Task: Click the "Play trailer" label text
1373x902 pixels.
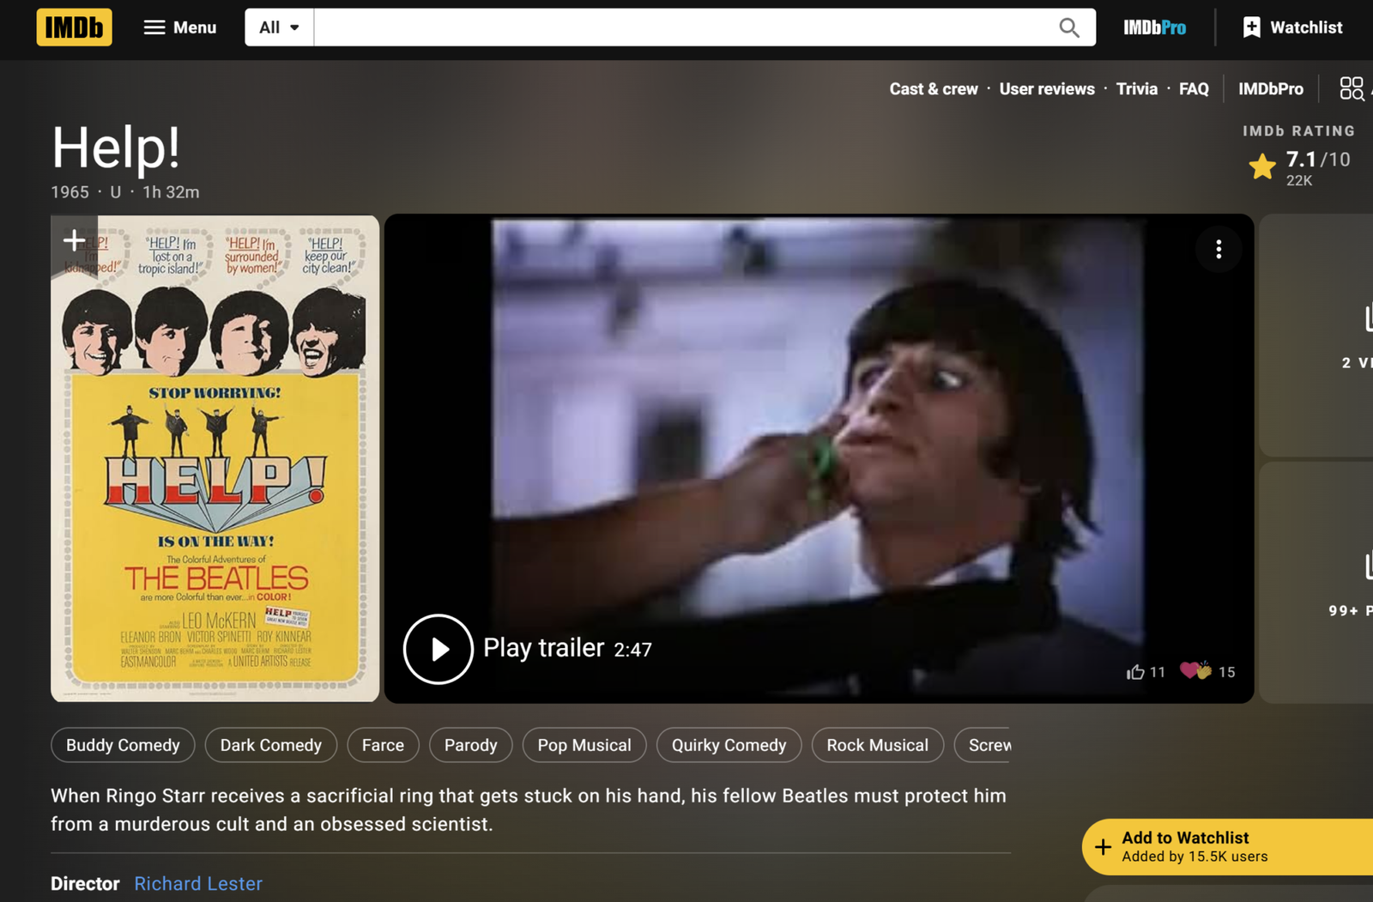Action: tap(544, 648)
